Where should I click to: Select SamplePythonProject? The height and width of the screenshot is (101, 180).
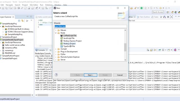click(x=11, y=56)
